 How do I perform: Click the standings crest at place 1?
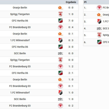pos(99,8)
